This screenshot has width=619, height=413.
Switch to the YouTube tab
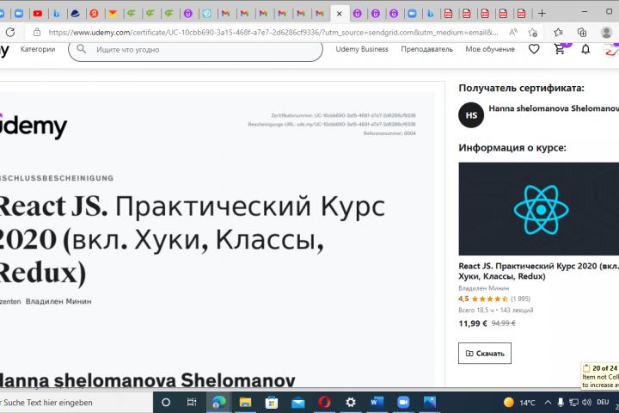[38, 14]
